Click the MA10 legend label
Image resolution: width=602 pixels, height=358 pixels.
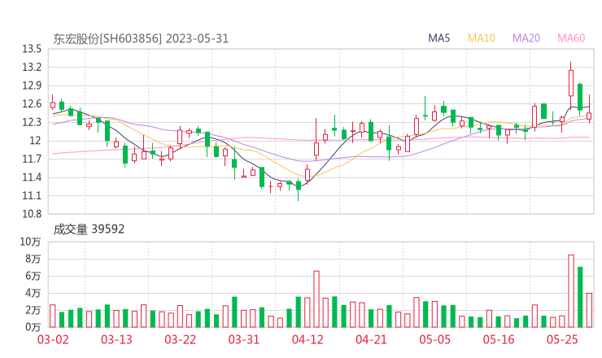point(481,38)
